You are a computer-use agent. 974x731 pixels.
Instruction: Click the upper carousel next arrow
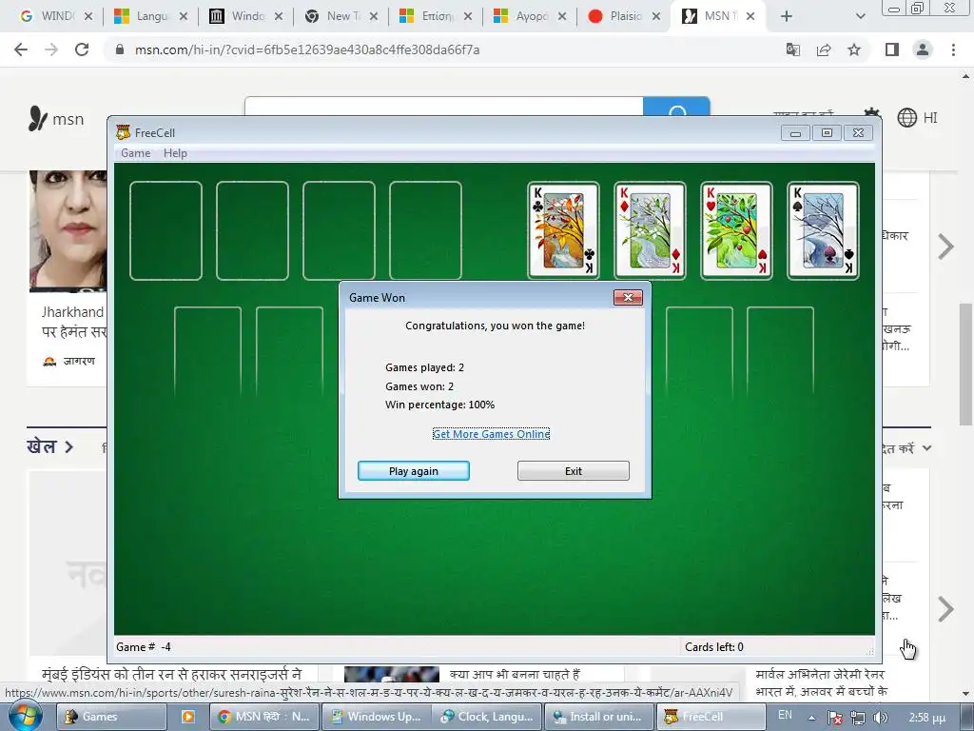point(945,247)
